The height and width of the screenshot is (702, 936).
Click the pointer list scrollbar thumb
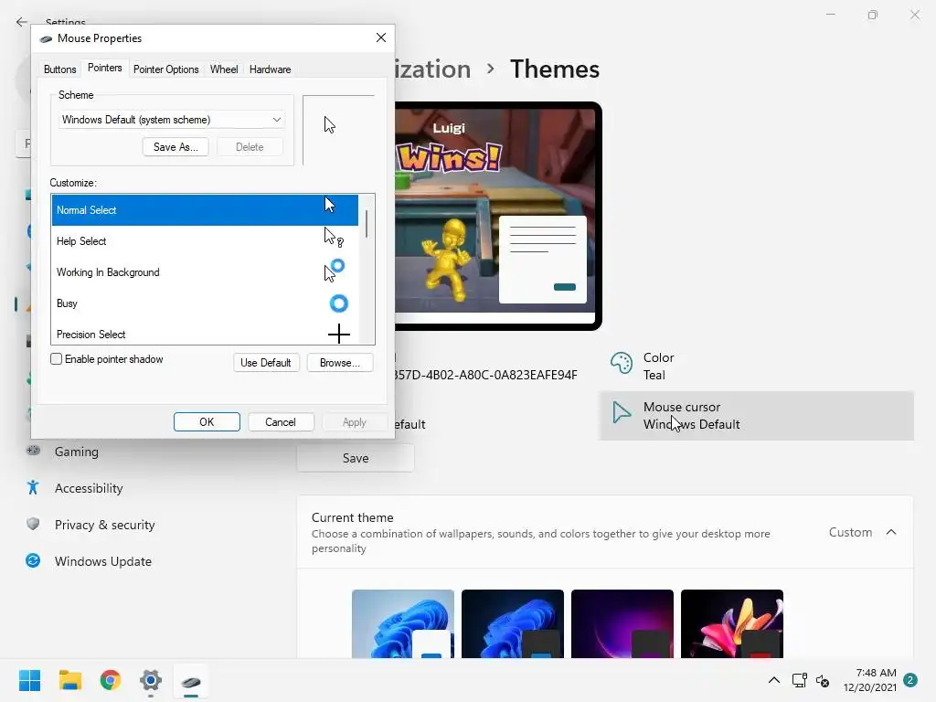pyautogui.click(x=367, y=224)
